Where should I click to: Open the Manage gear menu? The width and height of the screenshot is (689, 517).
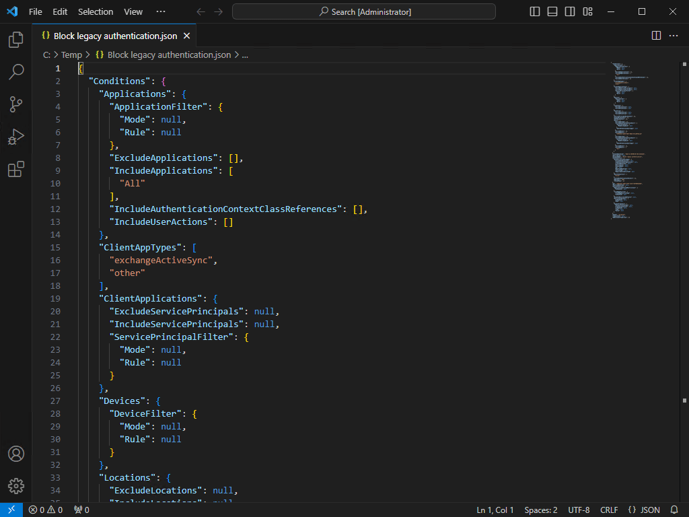tap(16, 486)
